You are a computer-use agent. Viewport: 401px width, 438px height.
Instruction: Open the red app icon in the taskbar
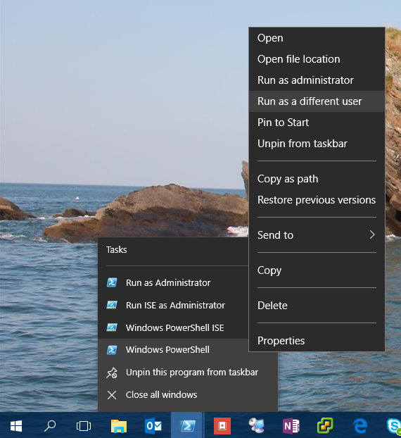pyautogui.click(x=222, y=426)
